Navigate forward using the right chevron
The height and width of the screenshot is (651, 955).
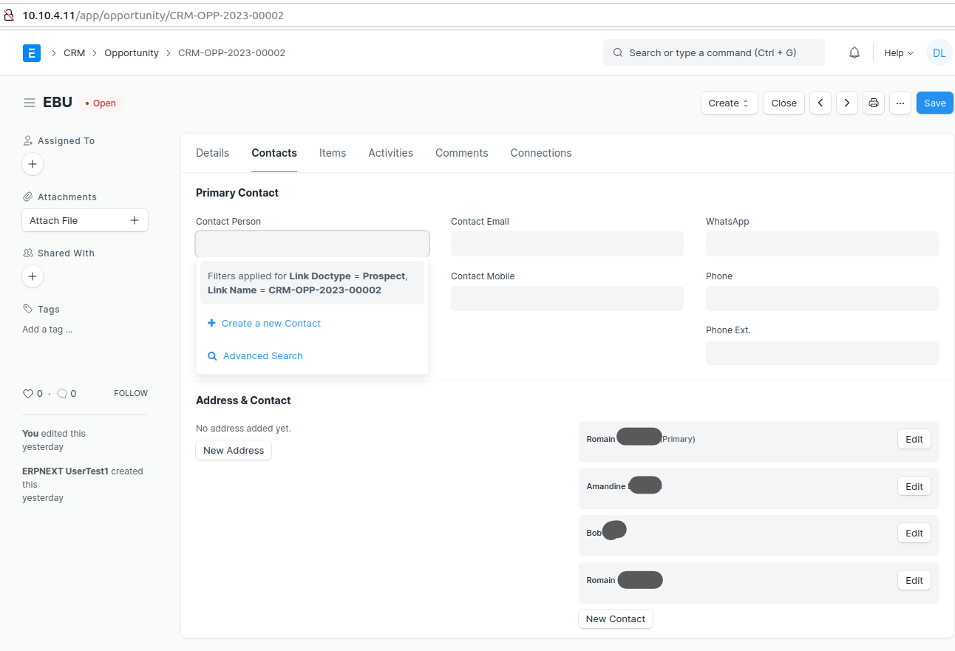846,103
